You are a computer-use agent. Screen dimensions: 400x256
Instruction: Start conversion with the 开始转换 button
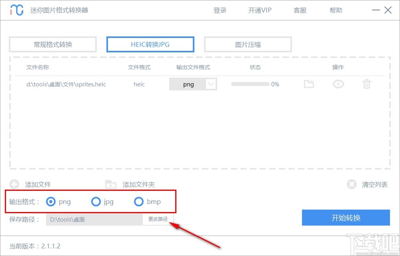click(x=346, y=218)
